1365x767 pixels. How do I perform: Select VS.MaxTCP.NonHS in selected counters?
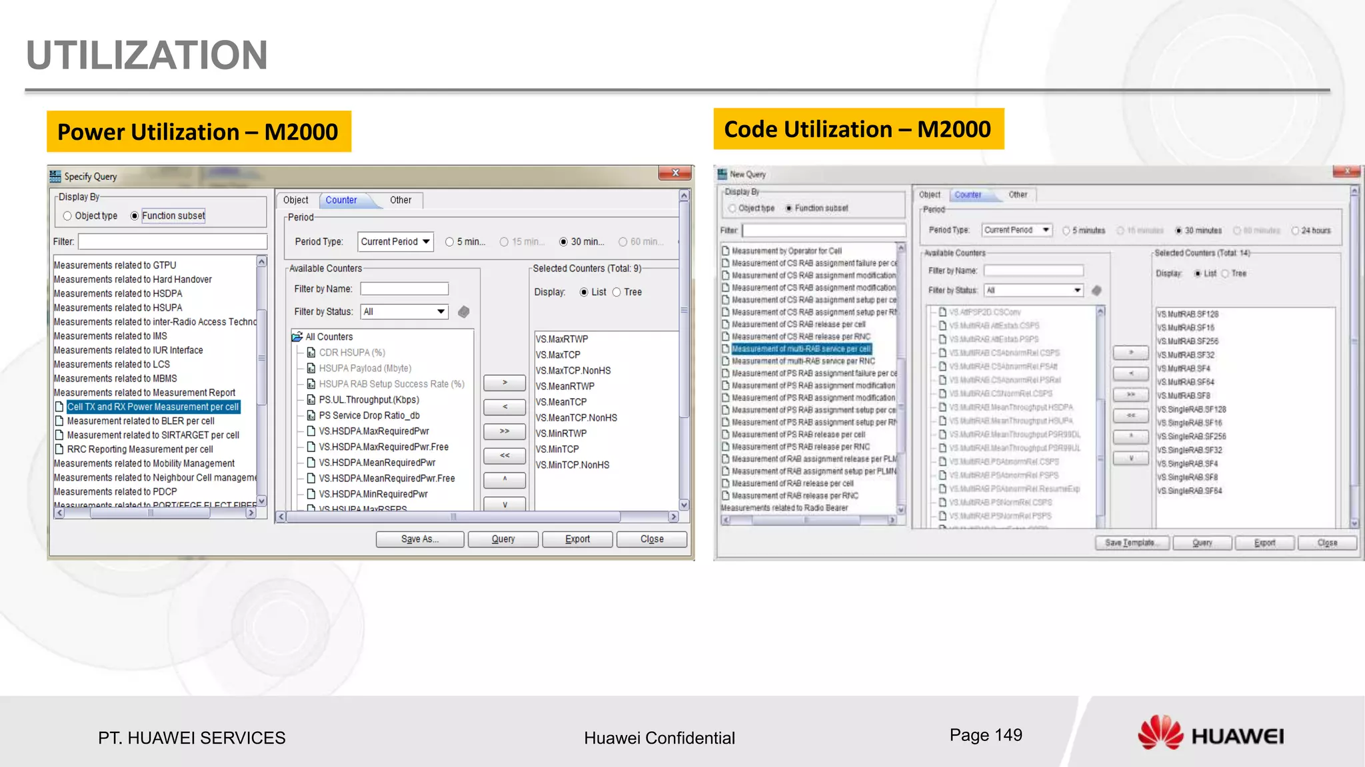pyautogui.click(x=574, y=371)
